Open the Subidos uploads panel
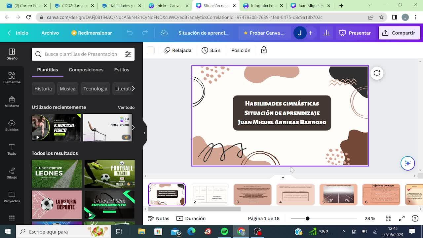Image resolution: width=423 pixels, height=238 pixels. [12, 125]
